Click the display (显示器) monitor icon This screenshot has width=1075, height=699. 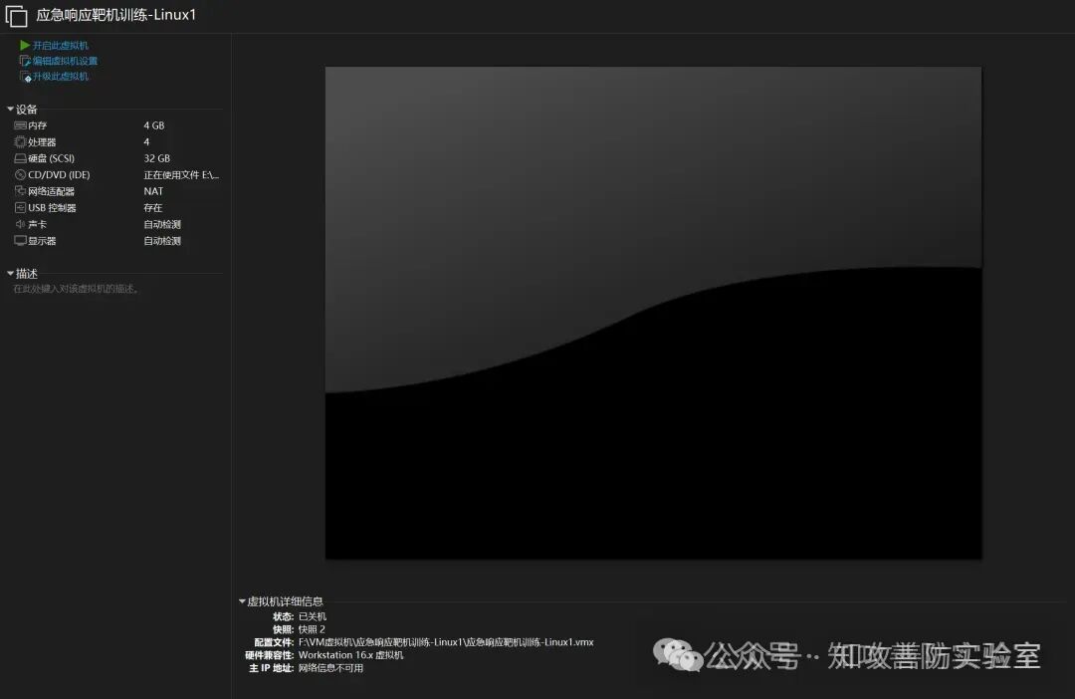20,241
